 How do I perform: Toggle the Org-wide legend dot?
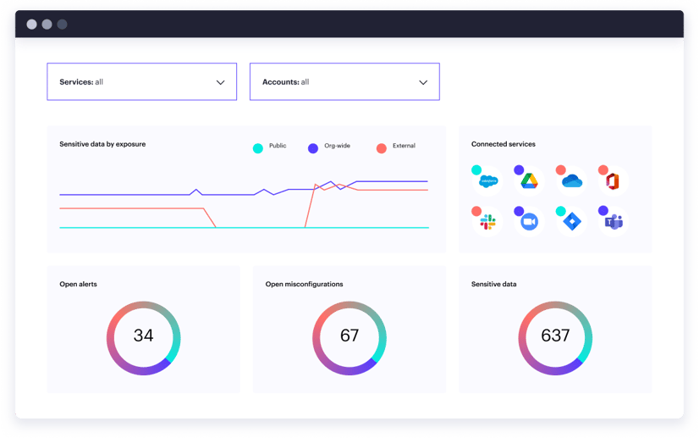[x=313, y=148]
